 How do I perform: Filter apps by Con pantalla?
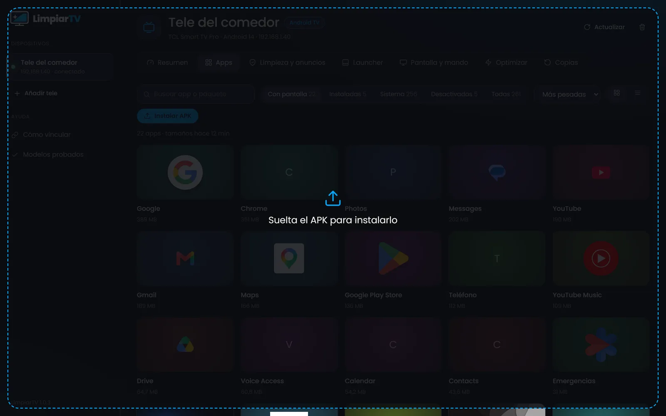[292, 94]
